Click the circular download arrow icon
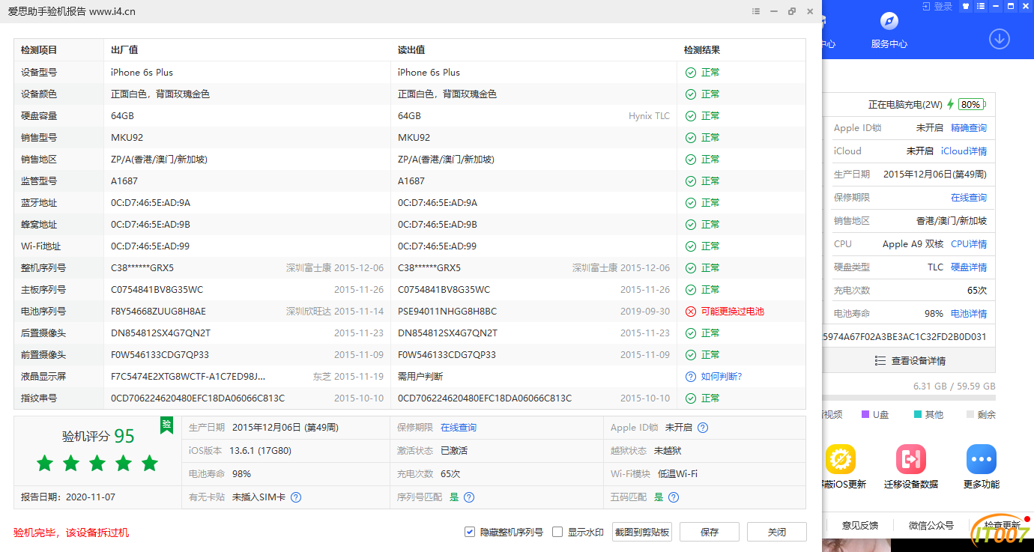This screenshot has width=1034, height=552. (x=999, y=38)
